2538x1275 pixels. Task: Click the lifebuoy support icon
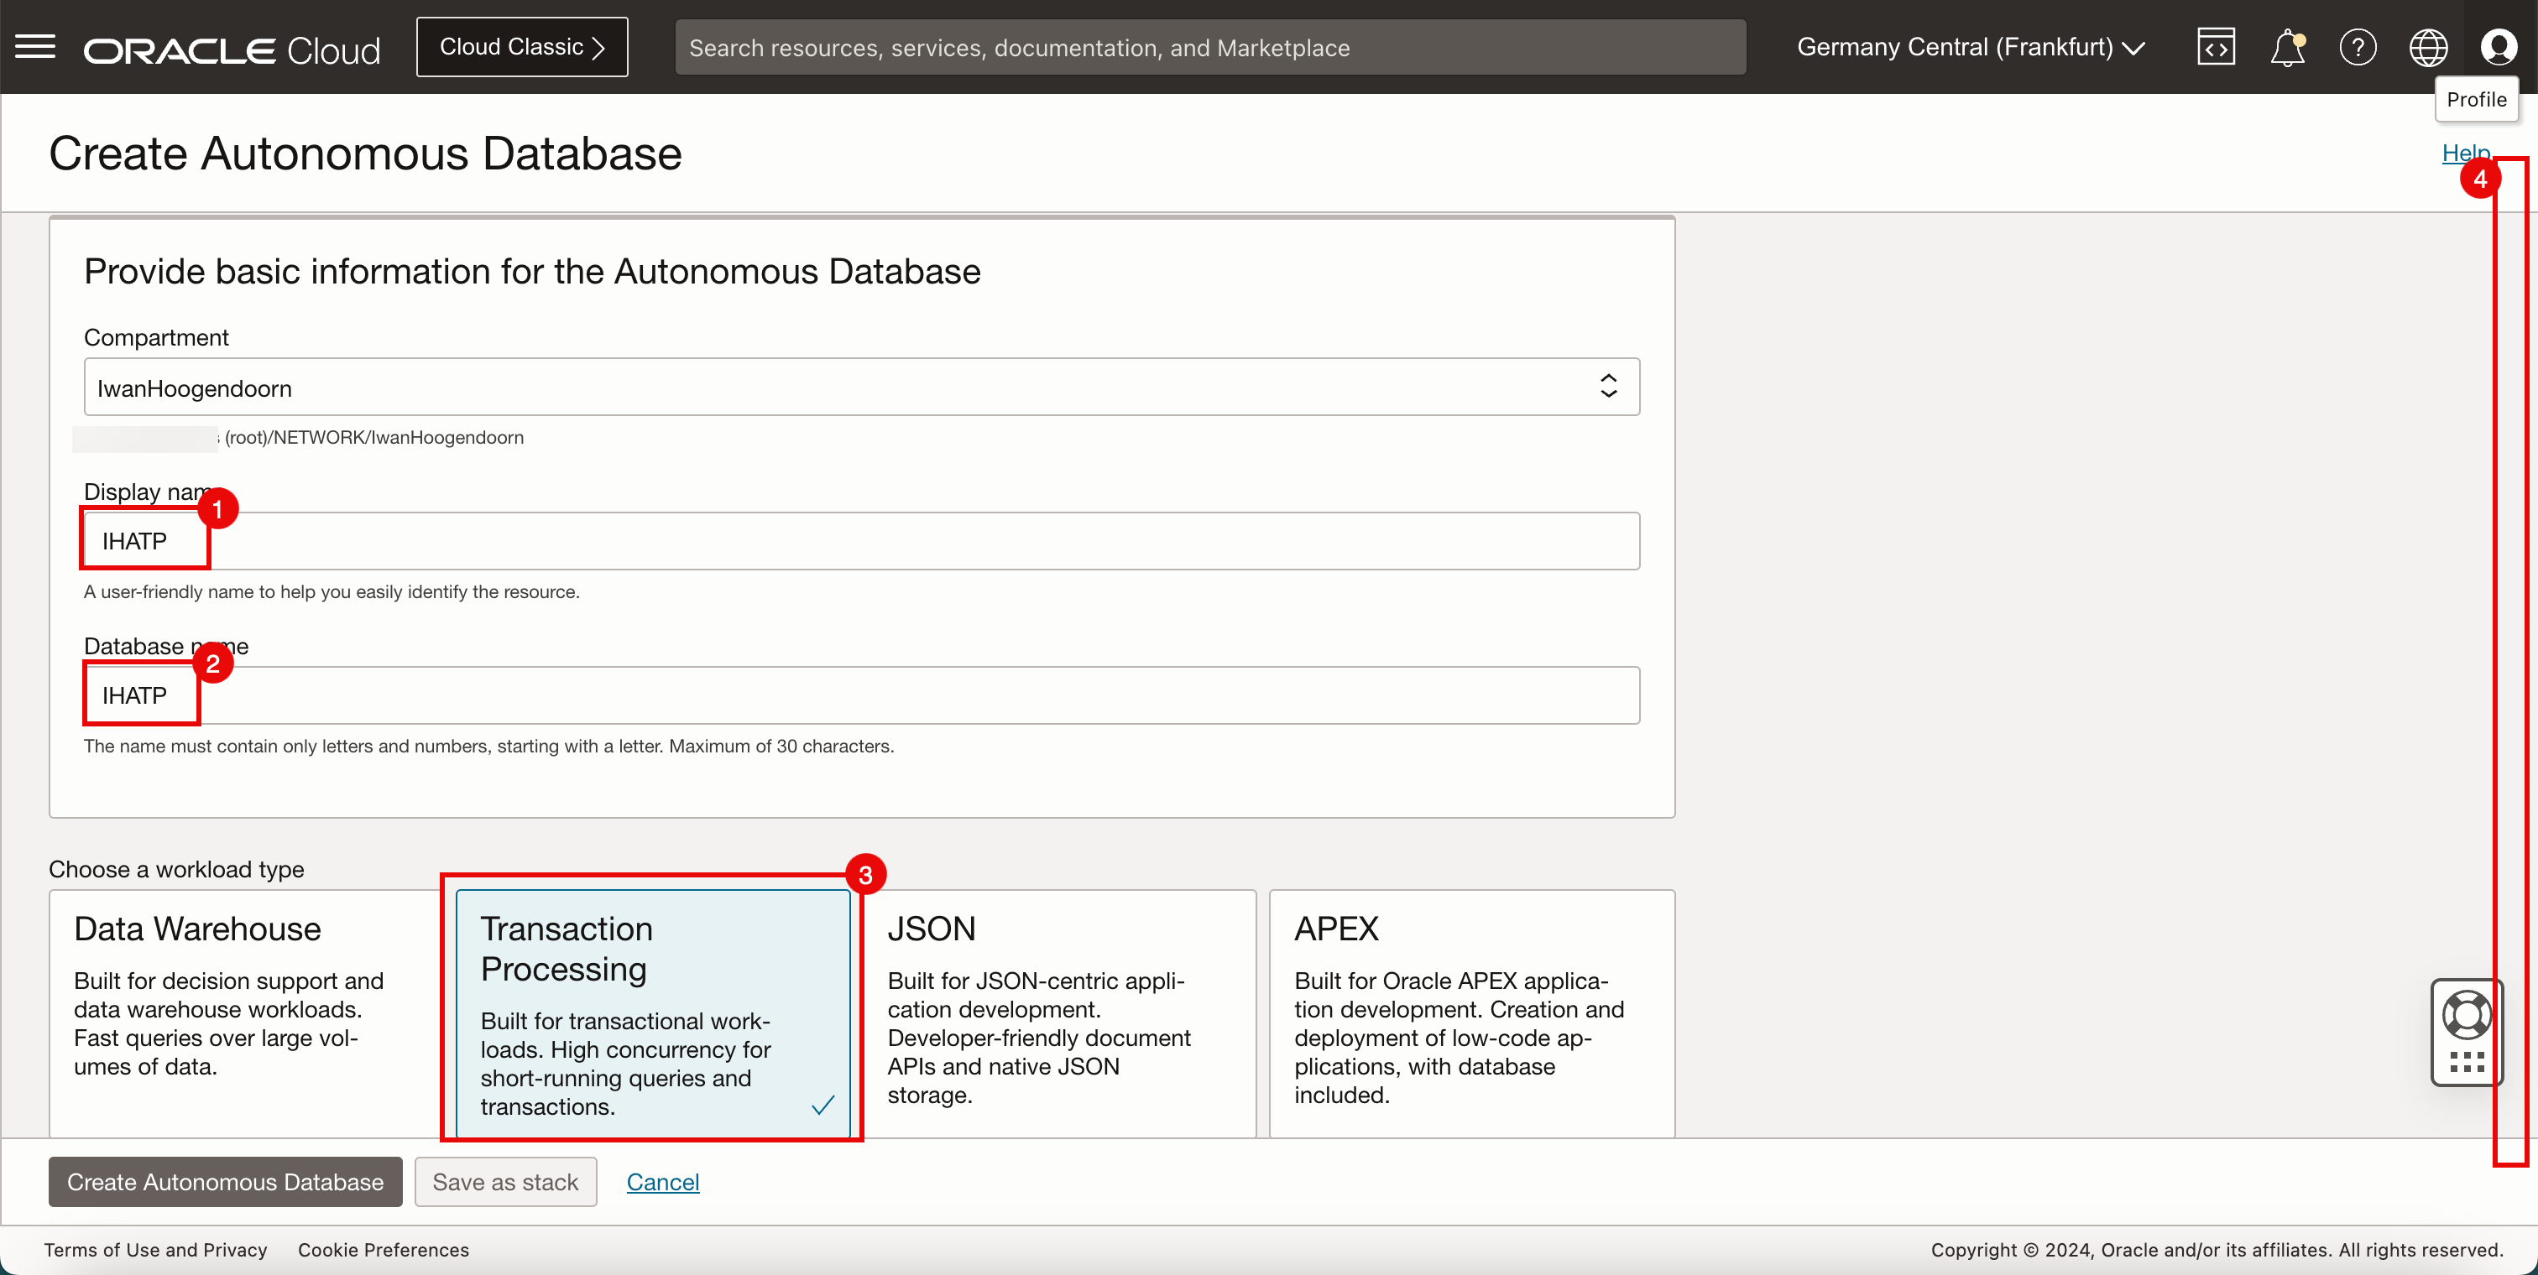coord(2466,1014)
